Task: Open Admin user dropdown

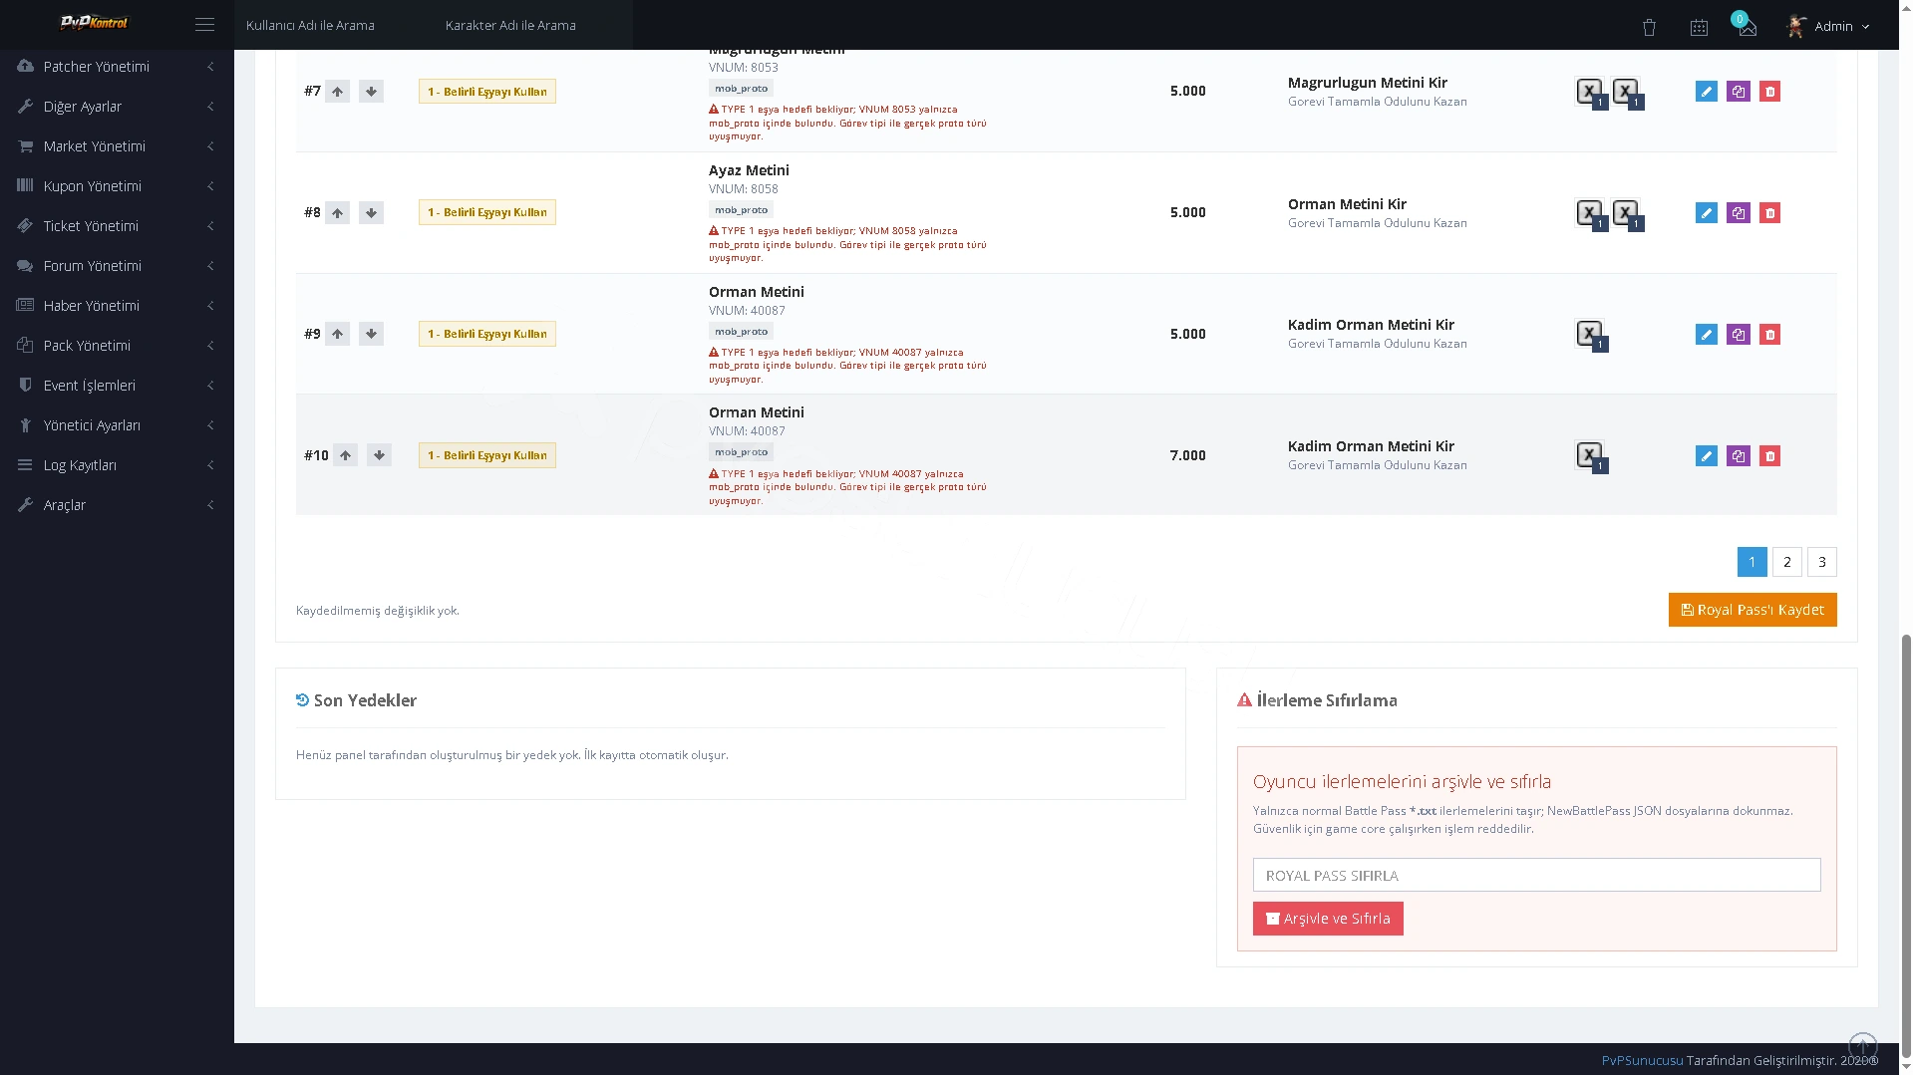Action: (x=1828, y=27)
